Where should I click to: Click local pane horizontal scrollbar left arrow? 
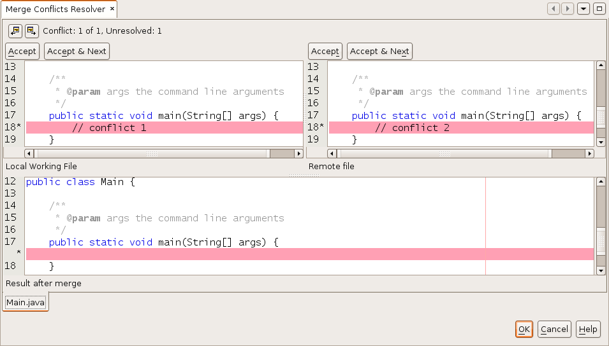[x=29, y=153]
